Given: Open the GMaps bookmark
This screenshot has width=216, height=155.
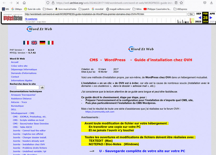Looking at the screenshot, I should coord(17,9).
